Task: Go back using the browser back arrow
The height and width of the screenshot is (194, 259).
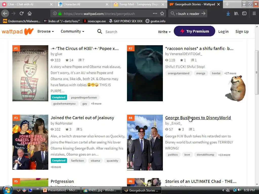Action: tap(5, 13)
